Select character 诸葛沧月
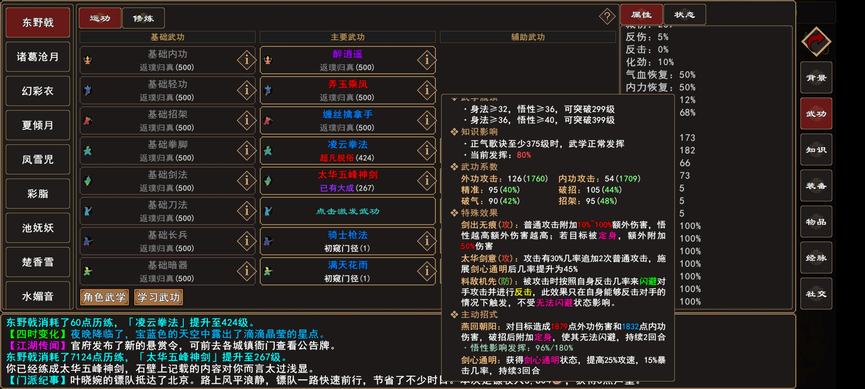Image resolution: width=865 pixels, height=389 pixels. (38, 57)
